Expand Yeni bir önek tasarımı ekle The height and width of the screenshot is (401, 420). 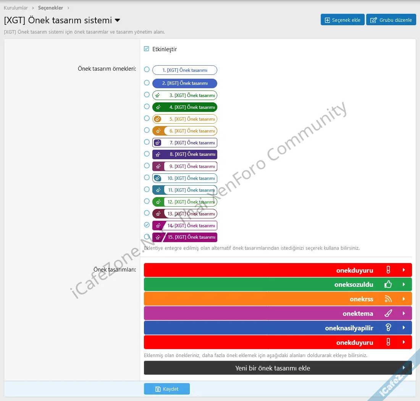[404, 368]
